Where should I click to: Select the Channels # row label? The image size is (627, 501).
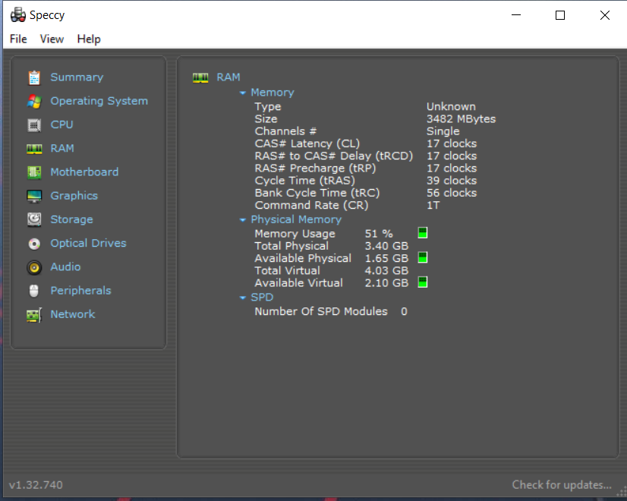pyautogui.click(x=285, y=131)
